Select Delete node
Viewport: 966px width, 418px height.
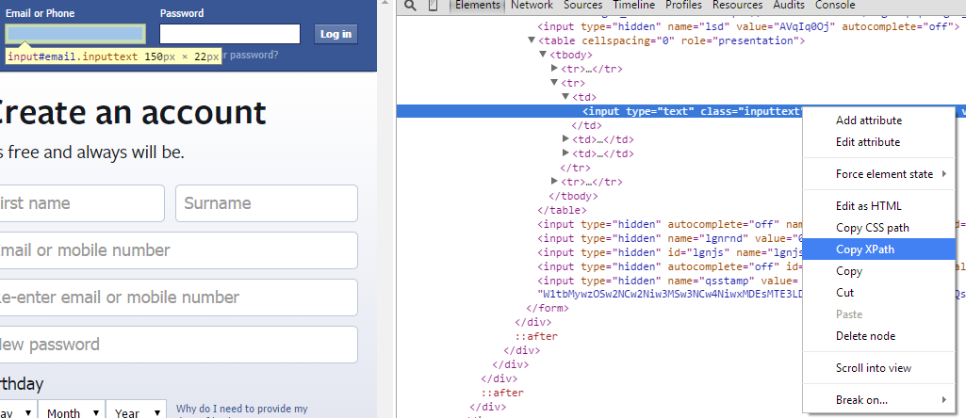pos(879,336)
